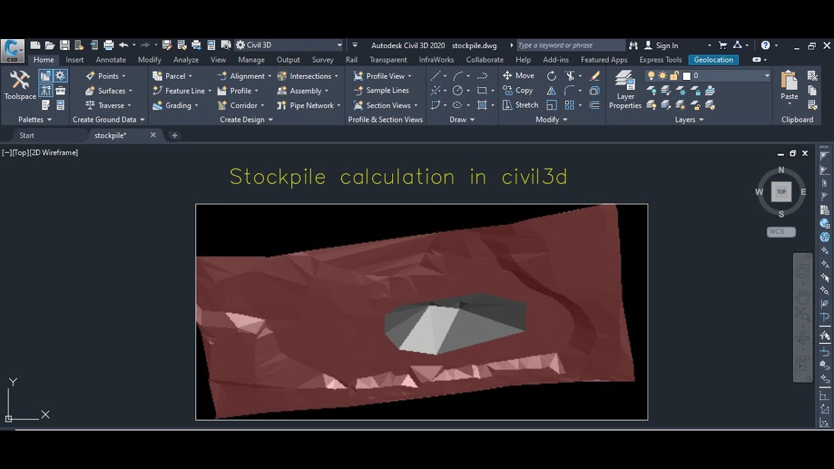The height and width of the screenshot is (469, 834).
Task: Select the Stretch tool
Action: pos(521,105)
